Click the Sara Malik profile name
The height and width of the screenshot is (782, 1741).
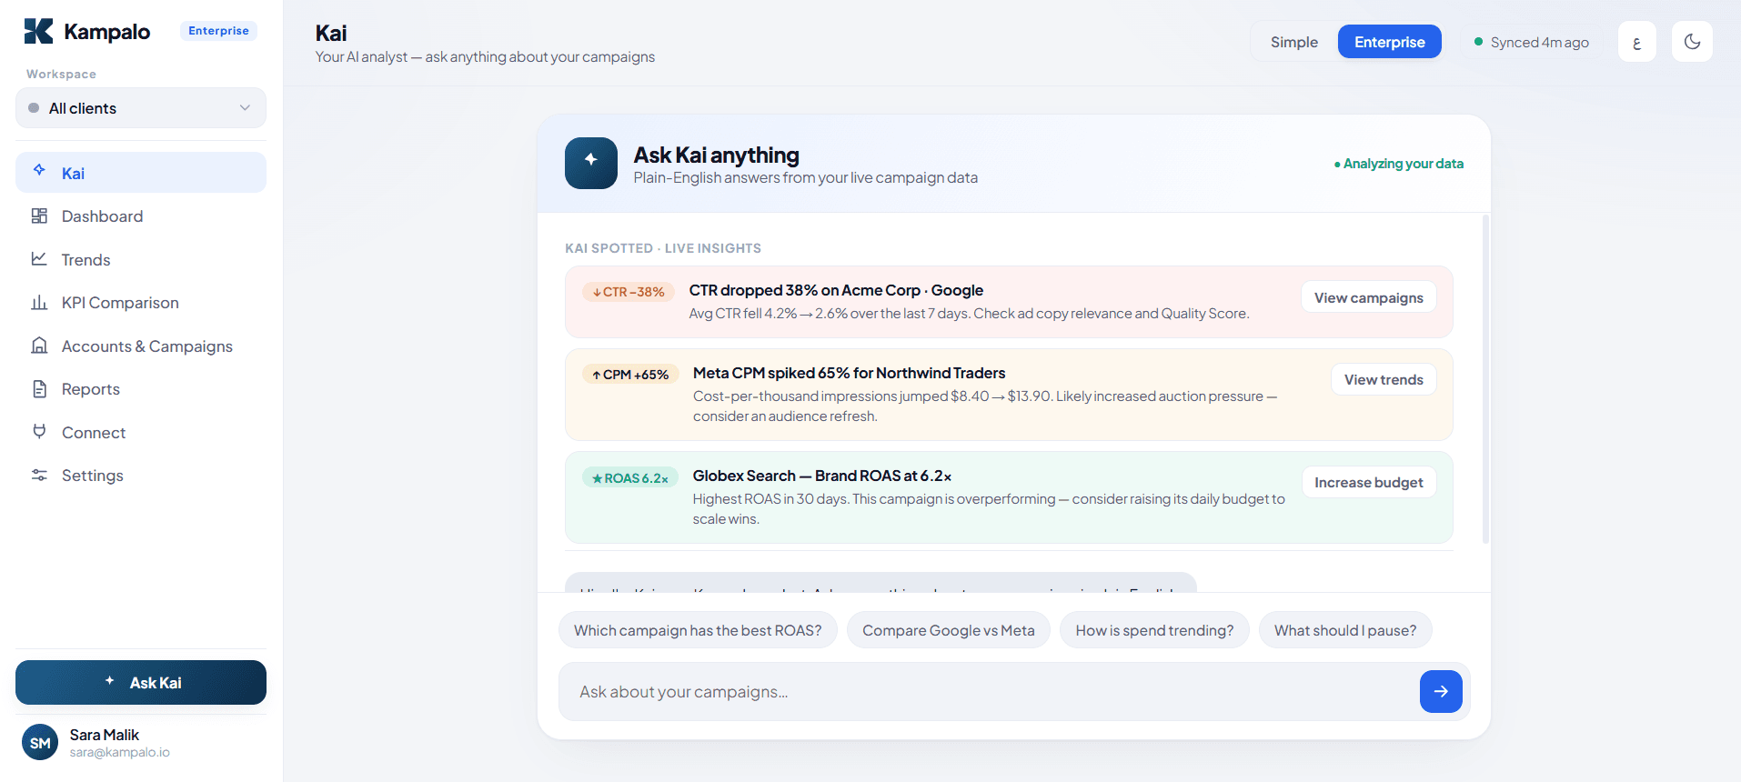[x=105, y=735]
